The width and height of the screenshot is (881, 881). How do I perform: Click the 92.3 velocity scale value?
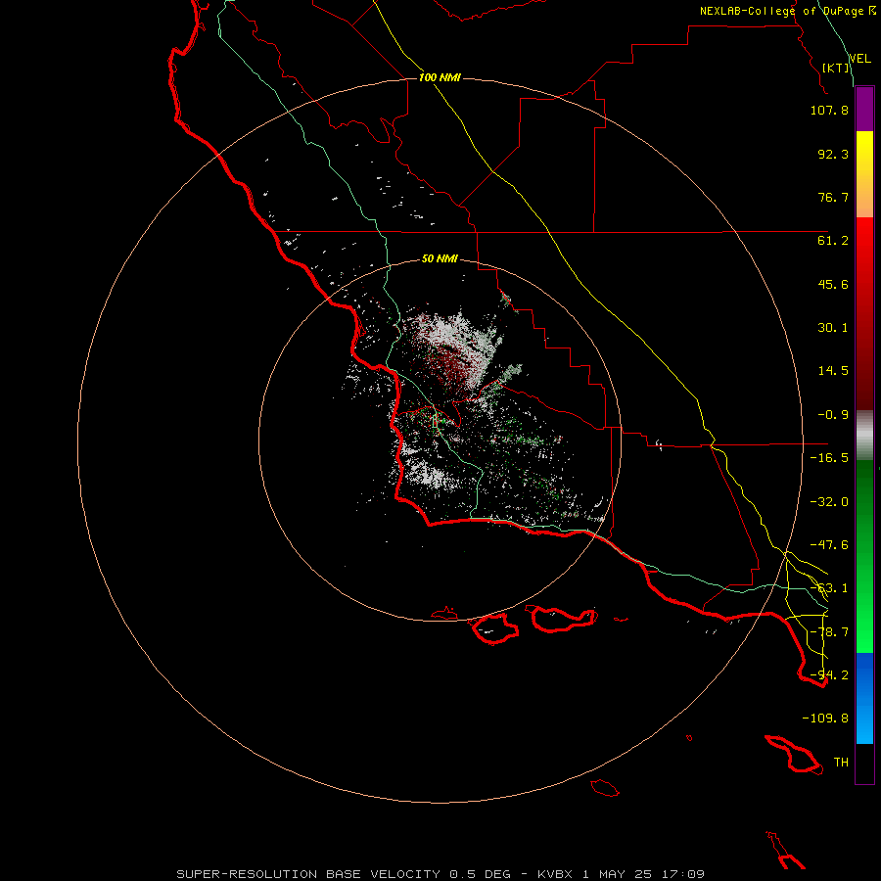coord(833,154)
